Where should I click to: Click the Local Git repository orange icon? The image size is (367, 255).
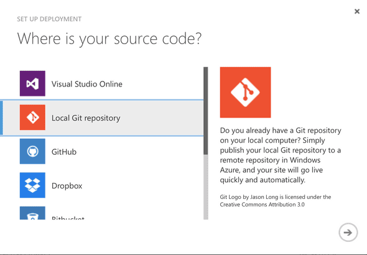32,118
